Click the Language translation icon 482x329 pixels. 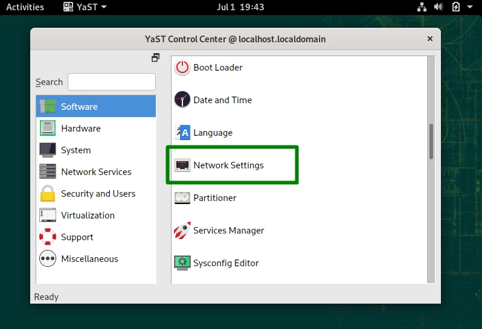point(182,132)
